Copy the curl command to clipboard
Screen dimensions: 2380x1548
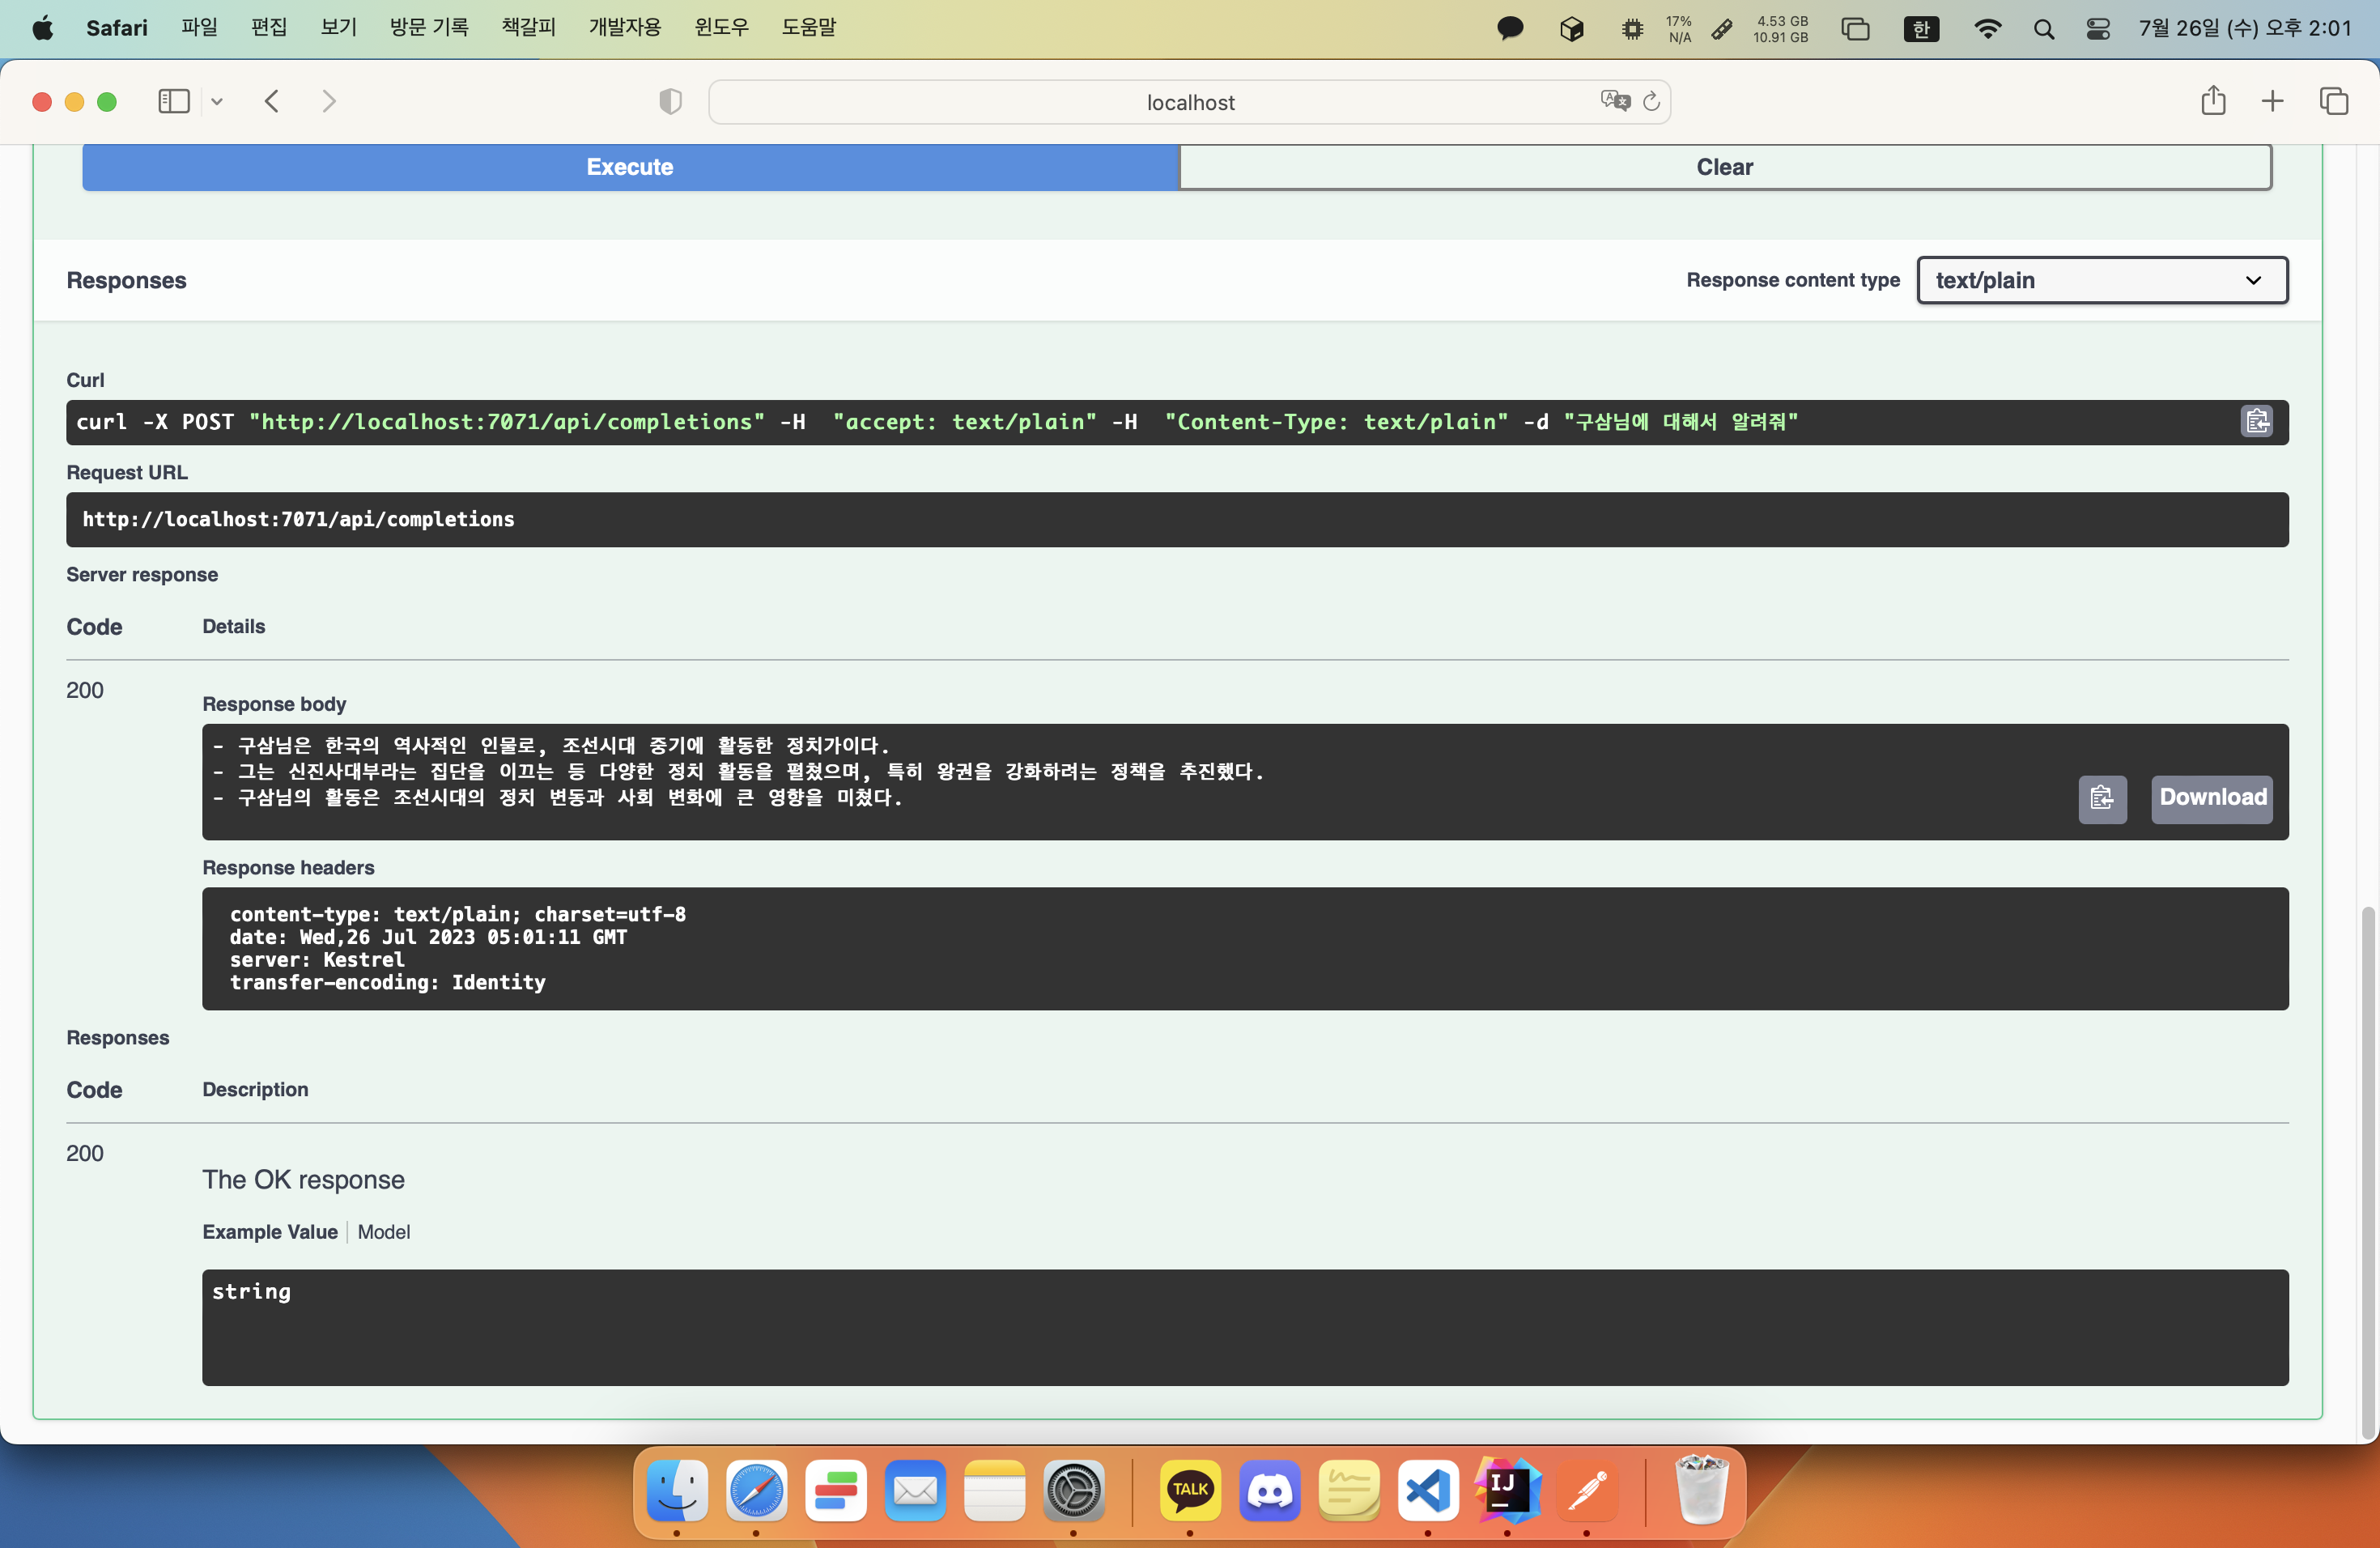(x=2257, y=422)
